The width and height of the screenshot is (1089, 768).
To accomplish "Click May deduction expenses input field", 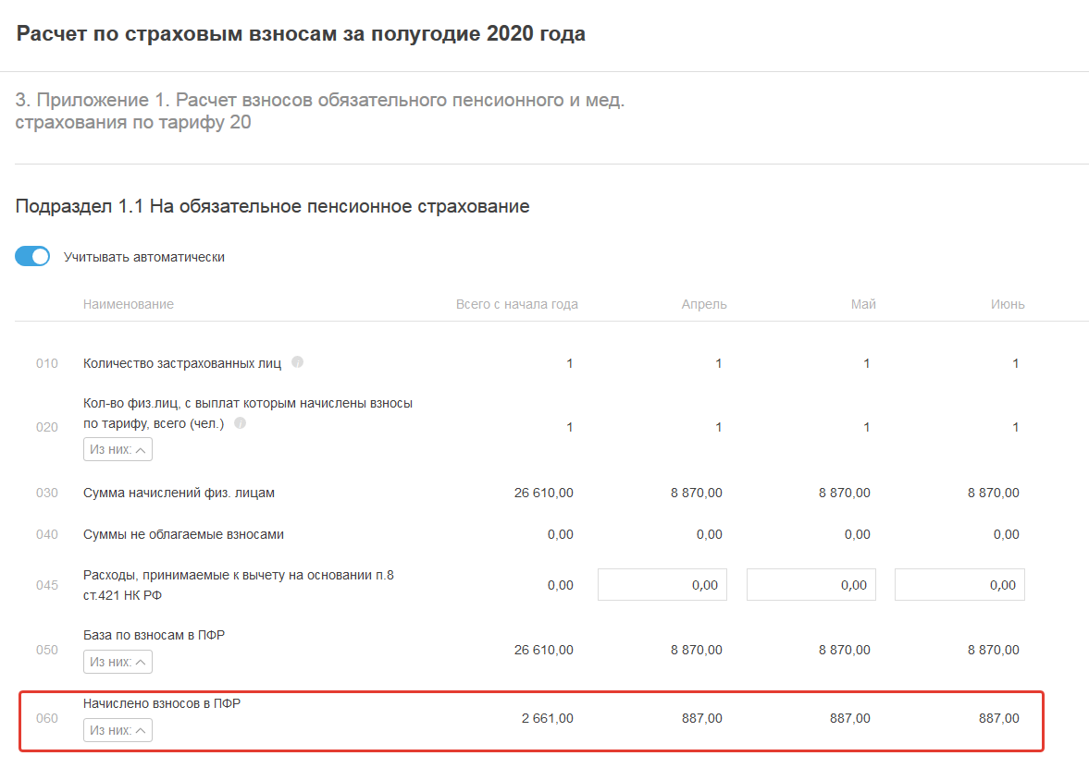I will point(811,585).
